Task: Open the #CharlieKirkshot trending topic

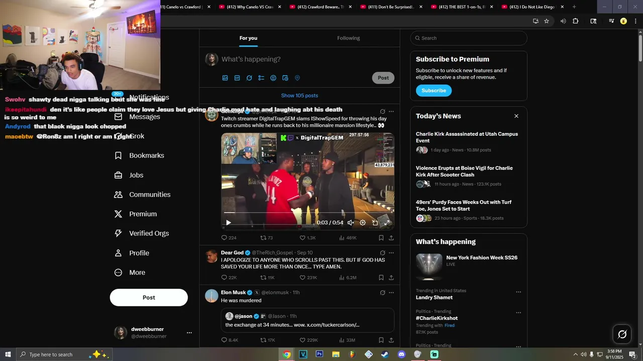Action: 437,318
